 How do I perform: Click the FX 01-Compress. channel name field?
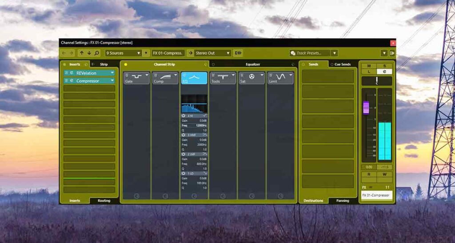point(168,53)
